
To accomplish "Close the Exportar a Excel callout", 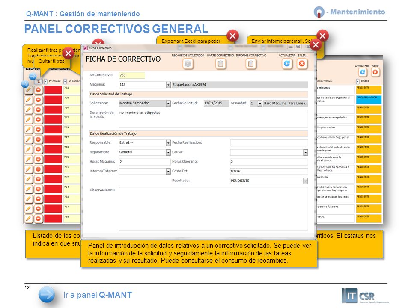I will click(232, 36).
